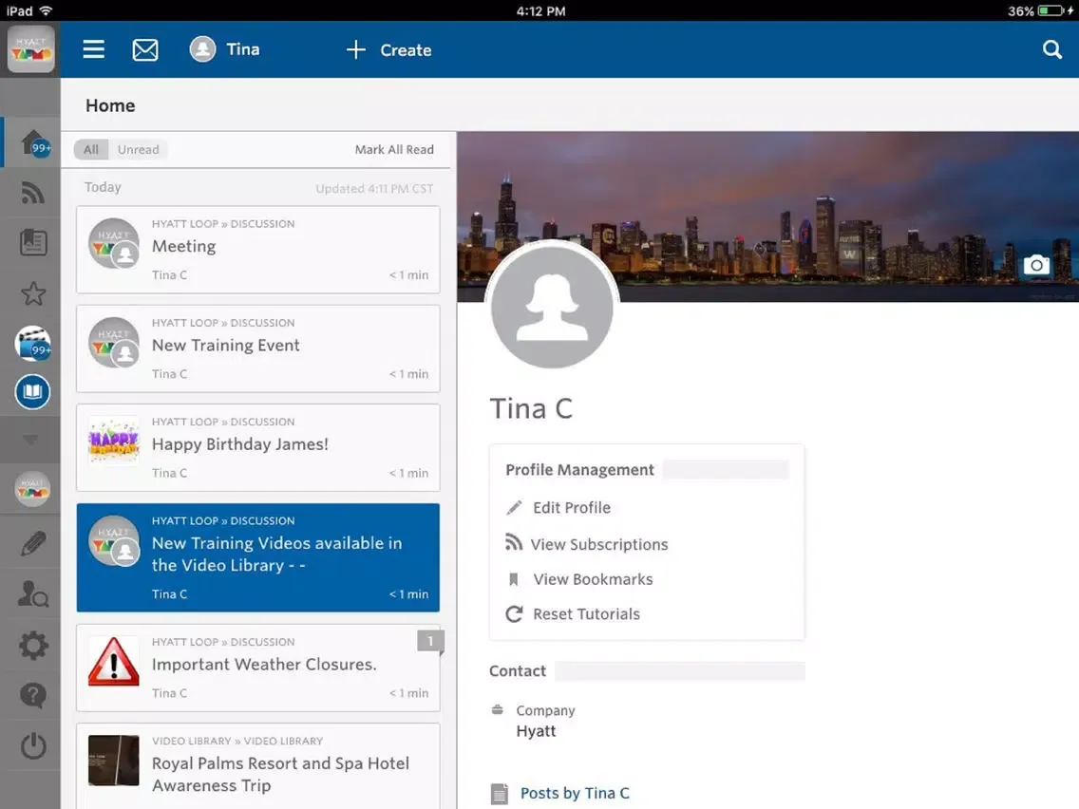Open the hamburger navigation menu

tap(94, 49)
